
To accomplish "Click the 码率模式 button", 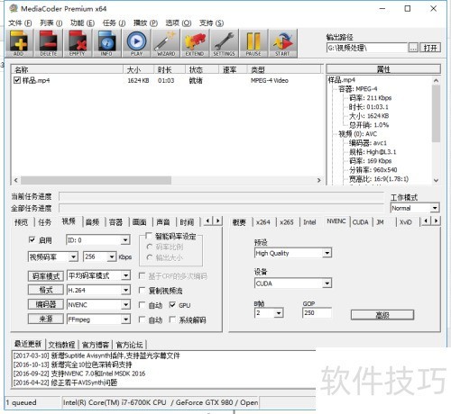I will [x=46, y=276].
